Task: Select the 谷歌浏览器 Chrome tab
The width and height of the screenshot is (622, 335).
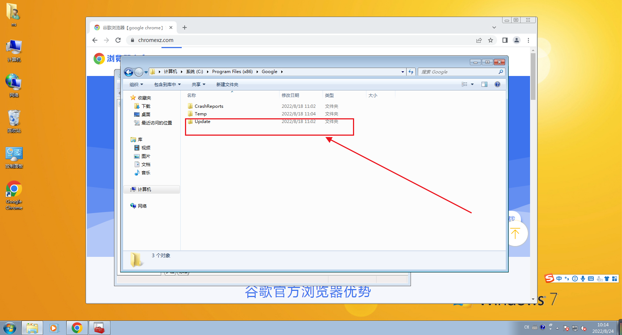Action: coord(133,27)
